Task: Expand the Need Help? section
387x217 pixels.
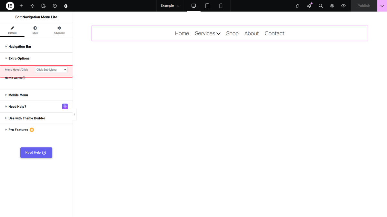Action: pos(36,107)
